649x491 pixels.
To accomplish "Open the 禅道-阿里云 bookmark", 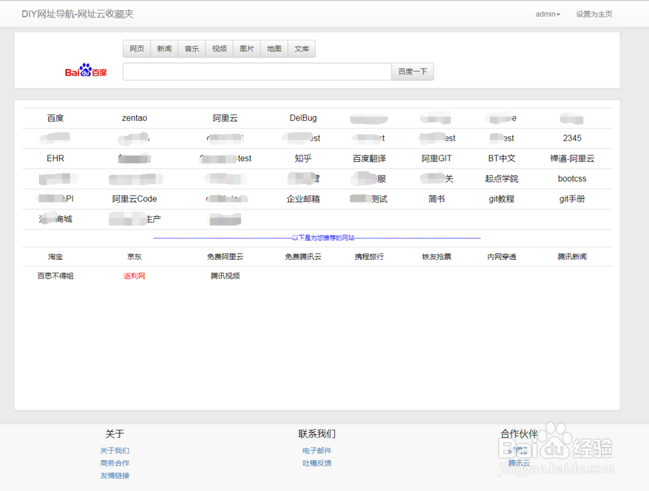I will (x=572, y=158).
